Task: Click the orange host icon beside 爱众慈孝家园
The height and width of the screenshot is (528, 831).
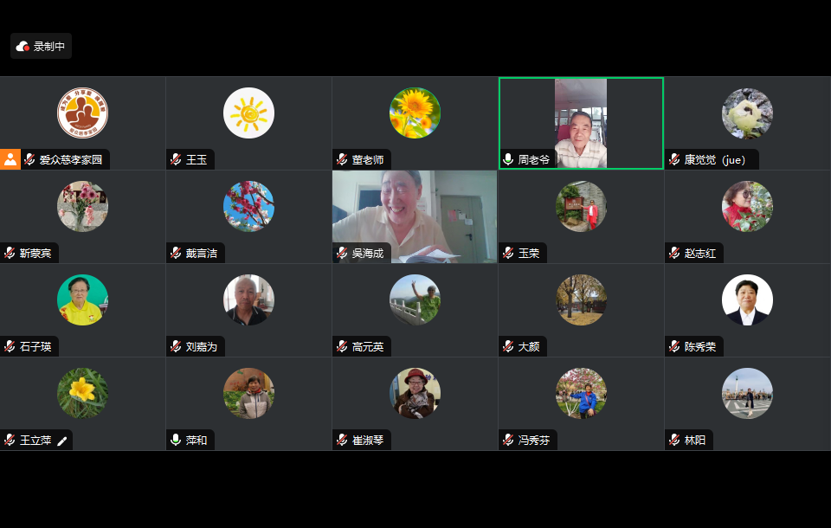Action: point(10,159)
